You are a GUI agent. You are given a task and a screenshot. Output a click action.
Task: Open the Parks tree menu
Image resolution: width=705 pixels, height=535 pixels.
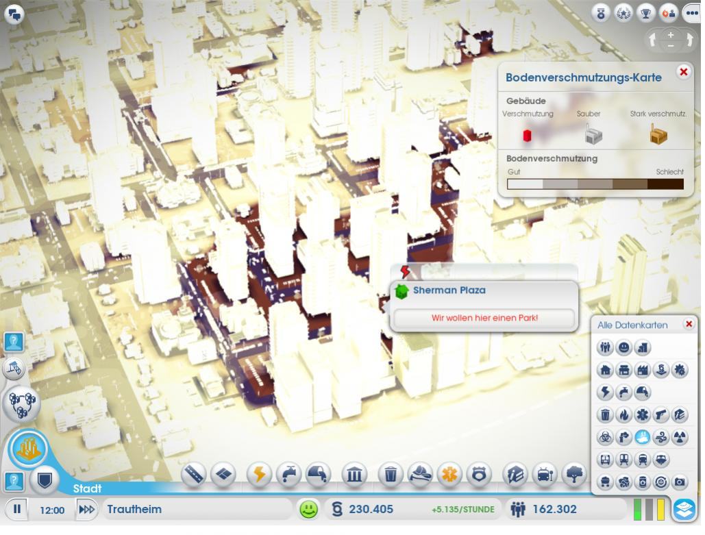(x=574, y=473)
